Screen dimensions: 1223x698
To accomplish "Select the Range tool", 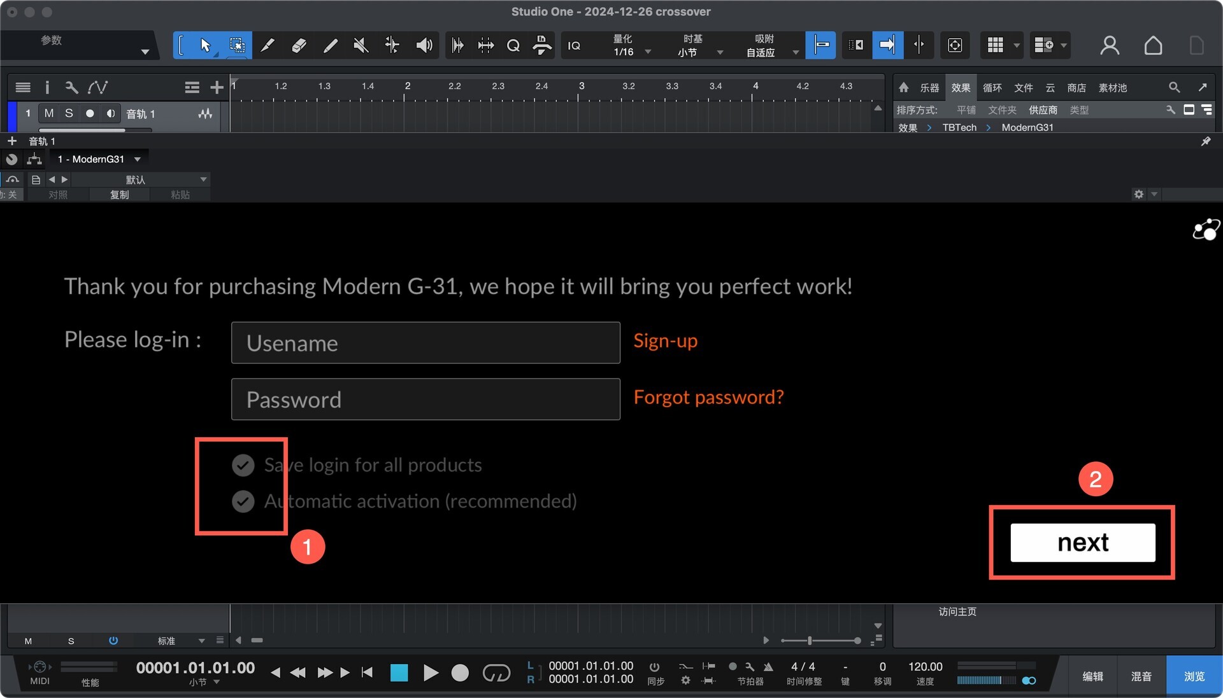I will [x=236, y=45].
